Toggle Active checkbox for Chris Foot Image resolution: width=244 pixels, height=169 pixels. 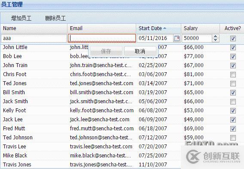(x=233, y=74)
